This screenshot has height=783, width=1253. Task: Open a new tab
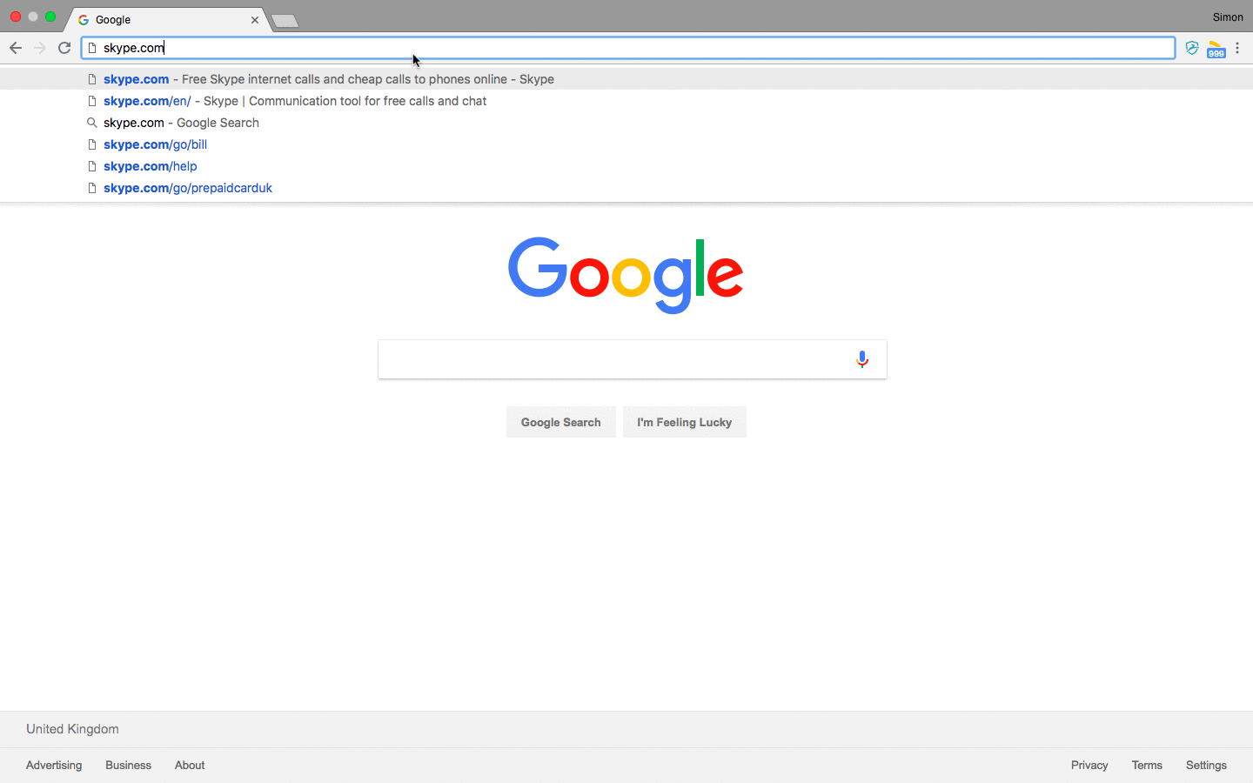click(x=285, y=21)
